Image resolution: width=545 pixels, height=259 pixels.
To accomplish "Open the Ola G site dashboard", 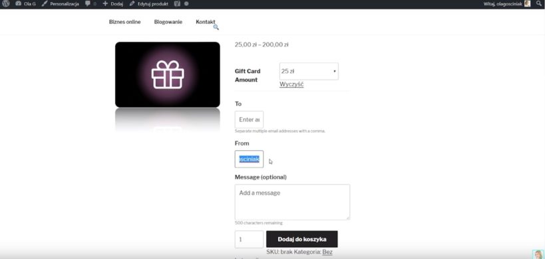I will 25,4.
